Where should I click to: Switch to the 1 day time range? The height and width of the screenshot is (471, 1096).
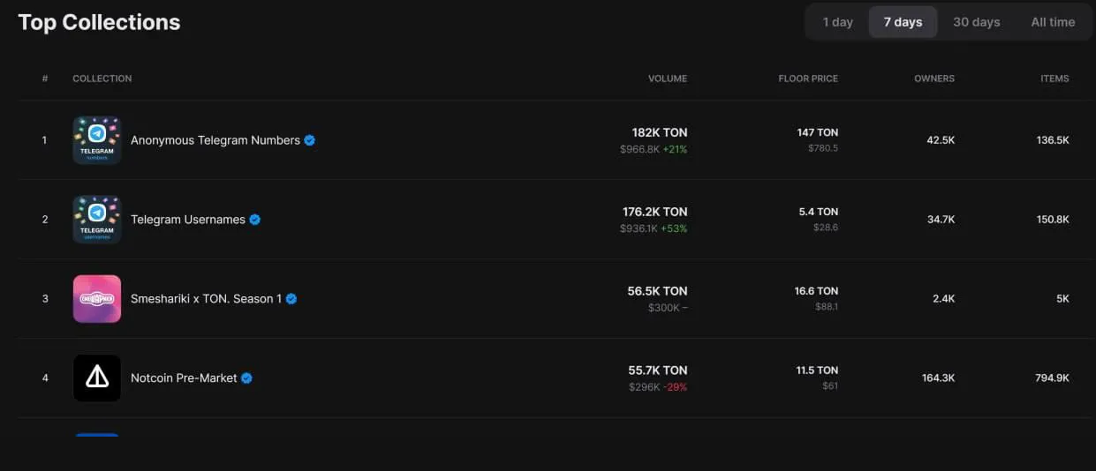(837, 22)
